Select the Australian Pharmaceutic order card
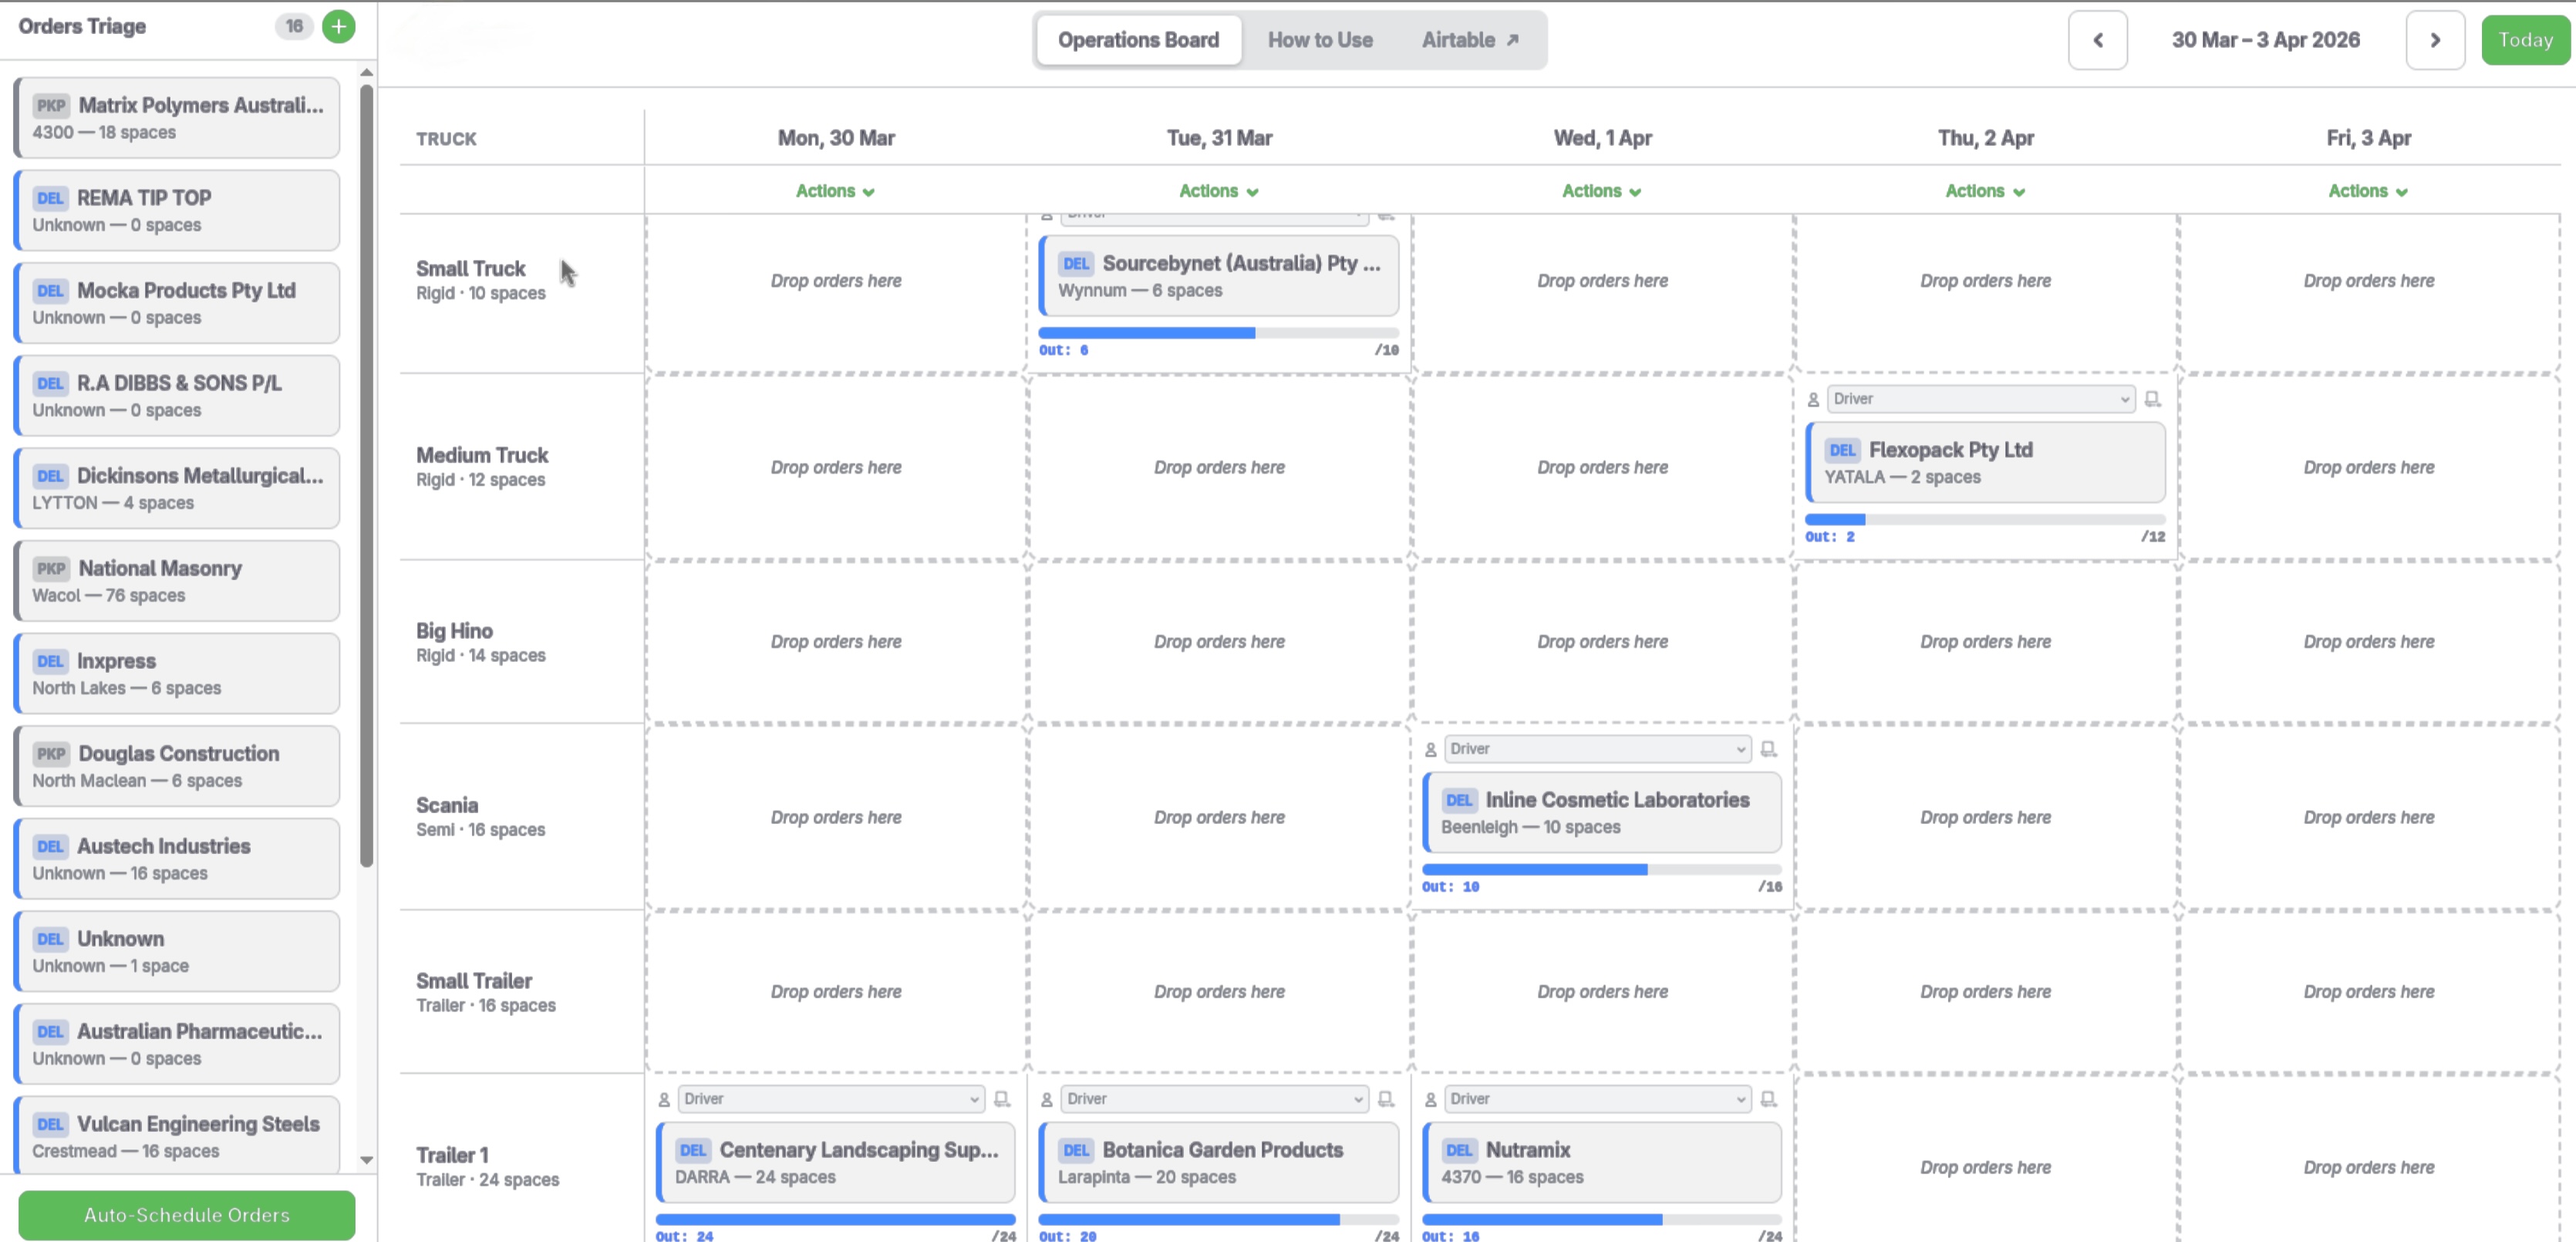2576x1242 pixels. point(177,1044)
